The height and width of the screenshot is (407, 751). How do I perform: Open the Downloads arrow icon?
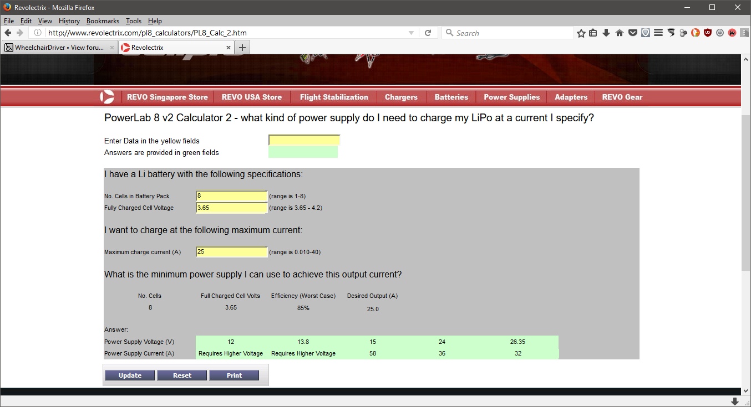point(606,33)
